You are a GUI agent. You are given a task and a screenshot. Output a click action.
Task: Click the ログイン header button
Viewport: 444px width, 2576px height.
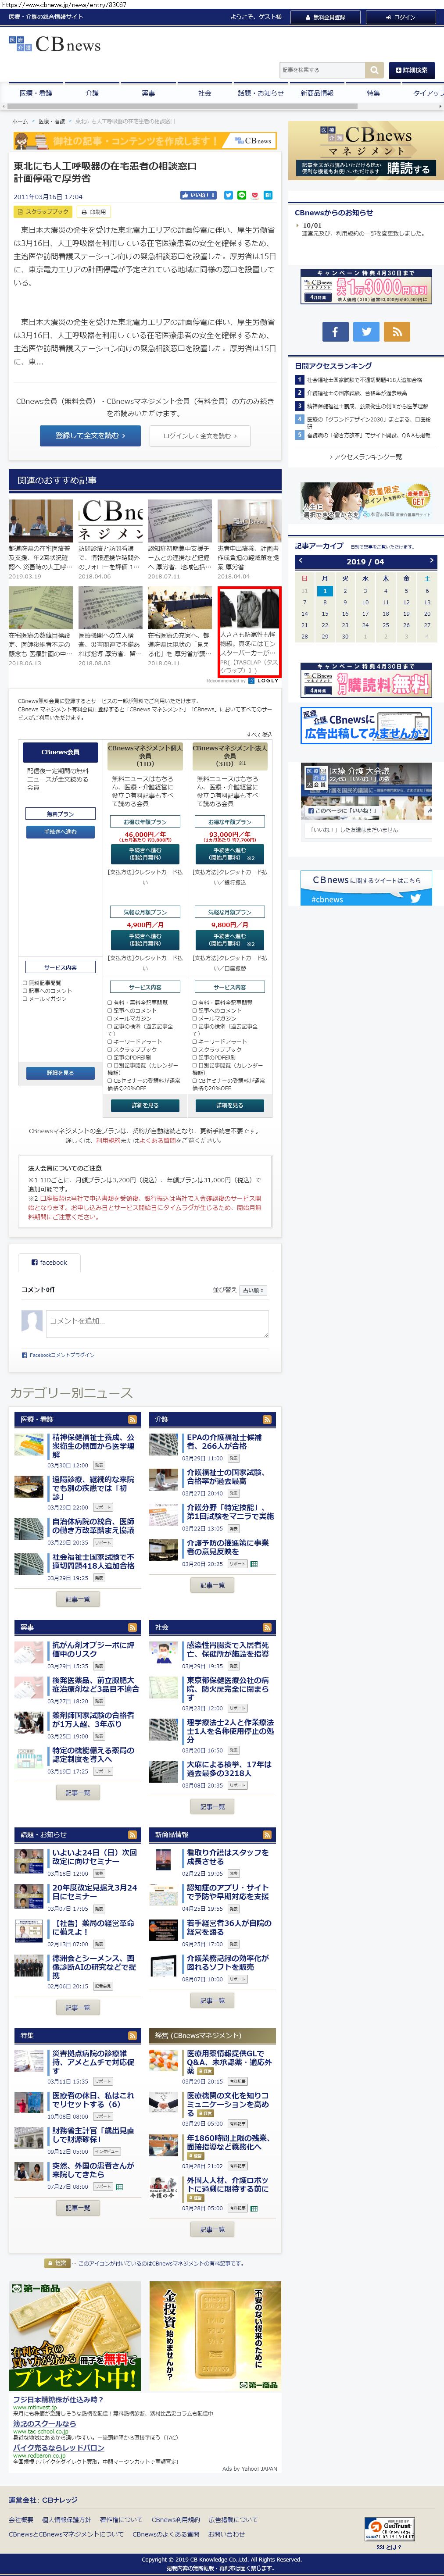pyautogui.click(x=402, y=17)
